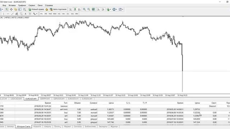
Task: Toggle MN timeframe button
Action: [77, 14]
